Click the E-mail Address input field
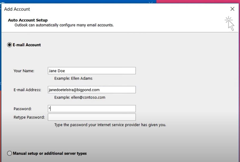This screenshot has height=162, width=240. point(92,89)
